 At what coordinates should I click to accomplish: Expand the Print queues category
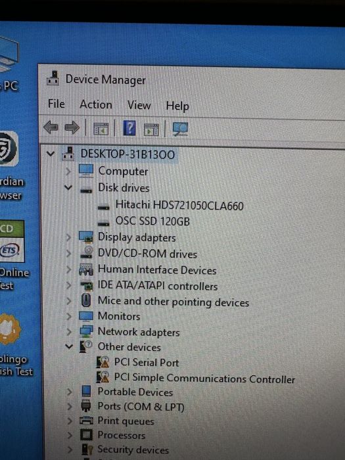point(70,421)
